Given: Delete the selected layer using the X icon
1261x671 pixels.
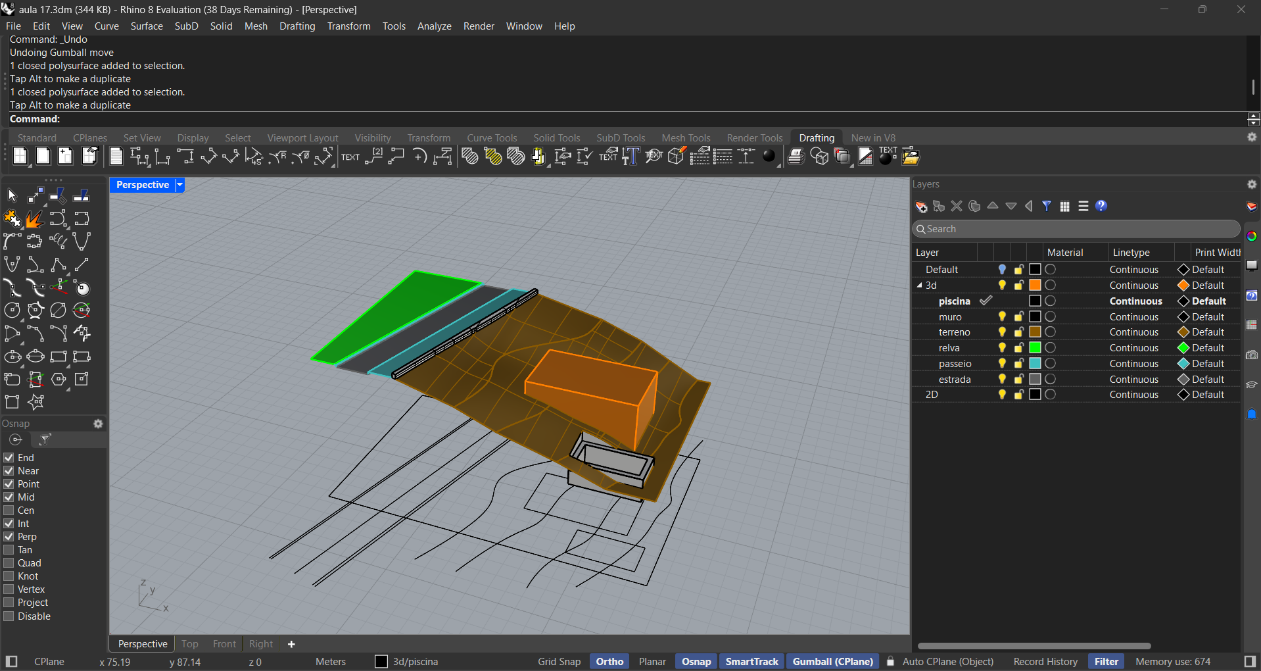Looking at the screenshot, I should point(957,206).
